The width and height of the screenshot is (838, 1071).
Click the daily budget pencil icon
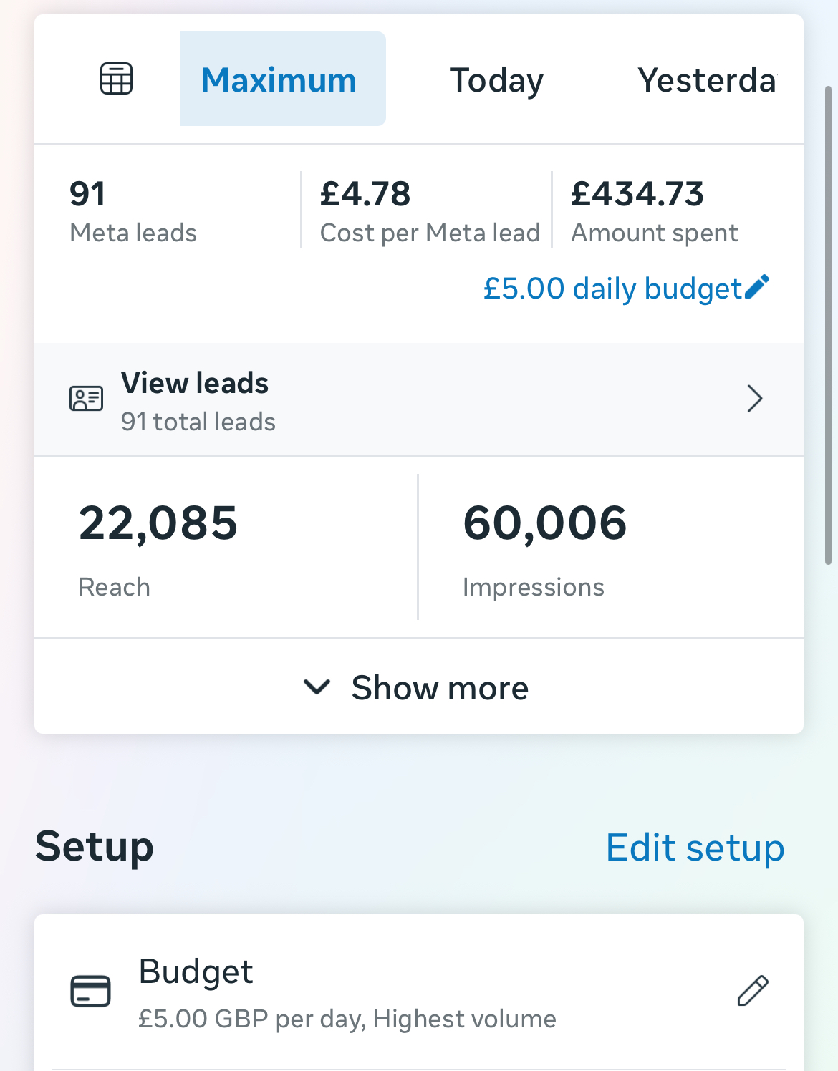point(757,287)
